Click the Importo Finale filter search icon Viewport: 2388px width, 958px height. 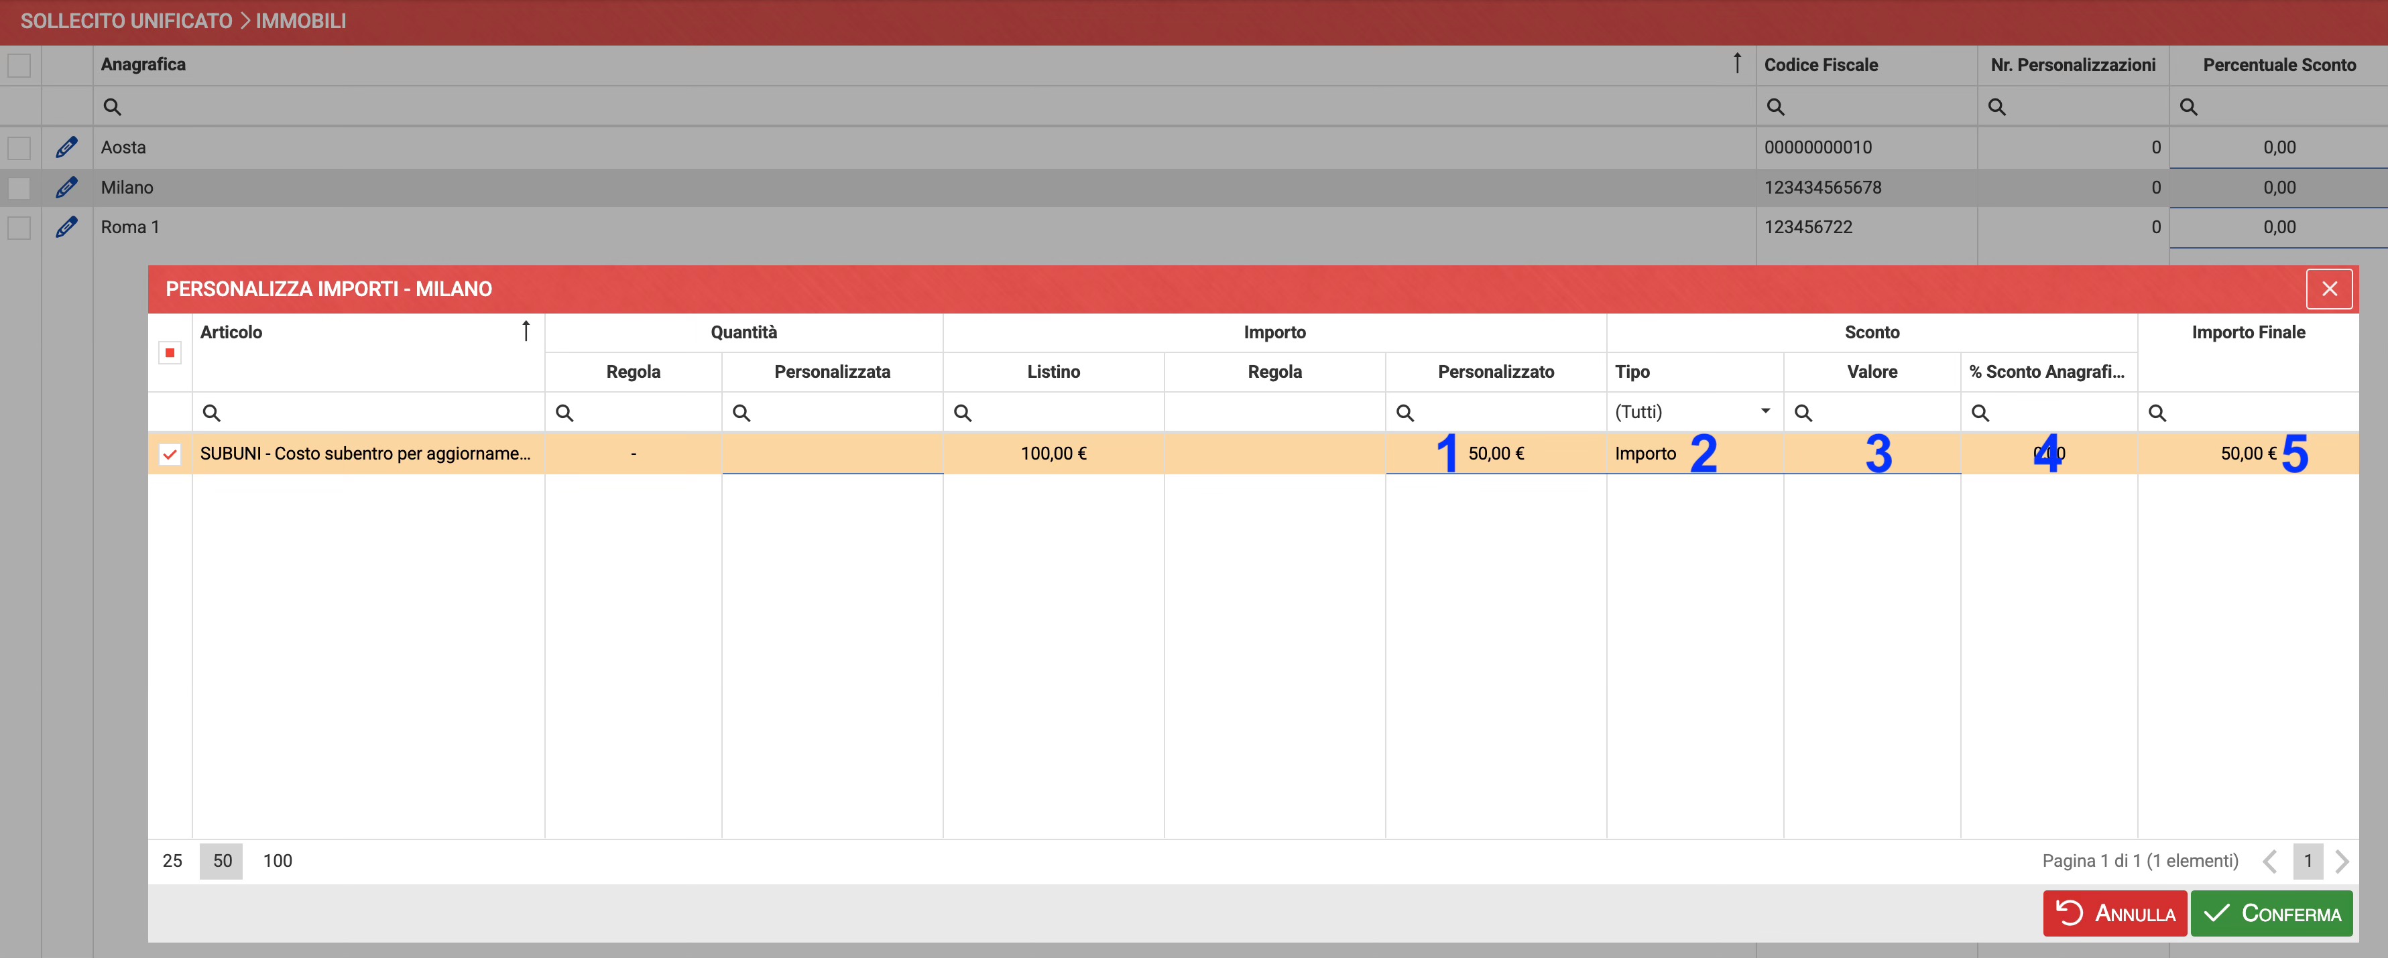[x=2157, y=413]
